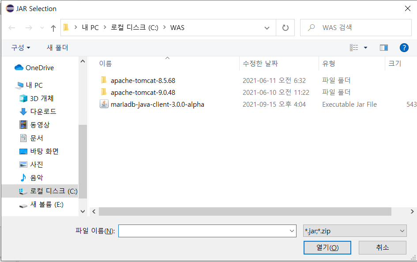Close the JAR Selection dialog
The height and width of the screenshot is (262, 417).
[407, 8]
